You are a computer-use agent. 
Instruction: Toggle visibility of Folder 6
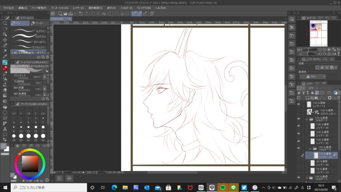coord(298,148)
